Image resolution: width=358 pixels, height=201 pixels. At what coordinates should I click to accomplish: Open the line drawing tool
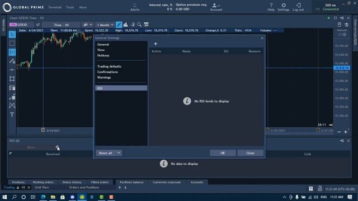(x=12, y=61)
